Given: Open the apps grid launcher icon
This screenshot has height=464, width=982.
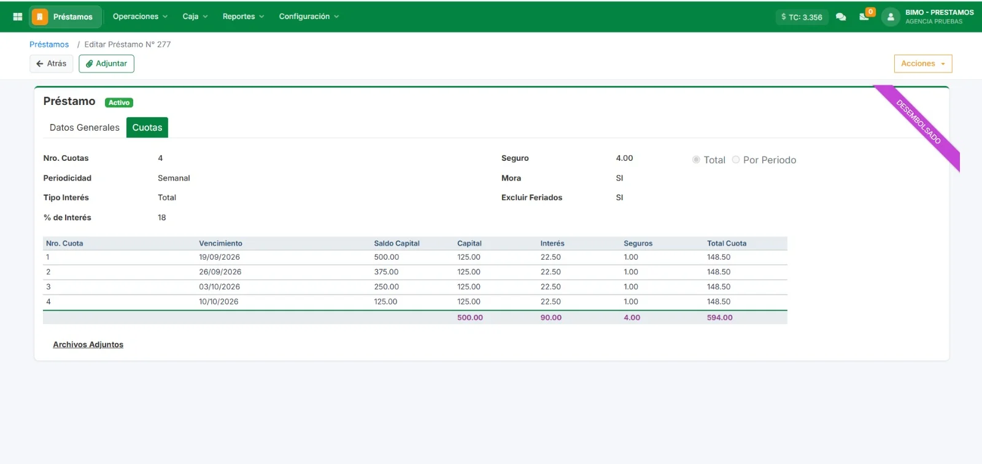Looking at the screenshot, I should coord(18,17).
